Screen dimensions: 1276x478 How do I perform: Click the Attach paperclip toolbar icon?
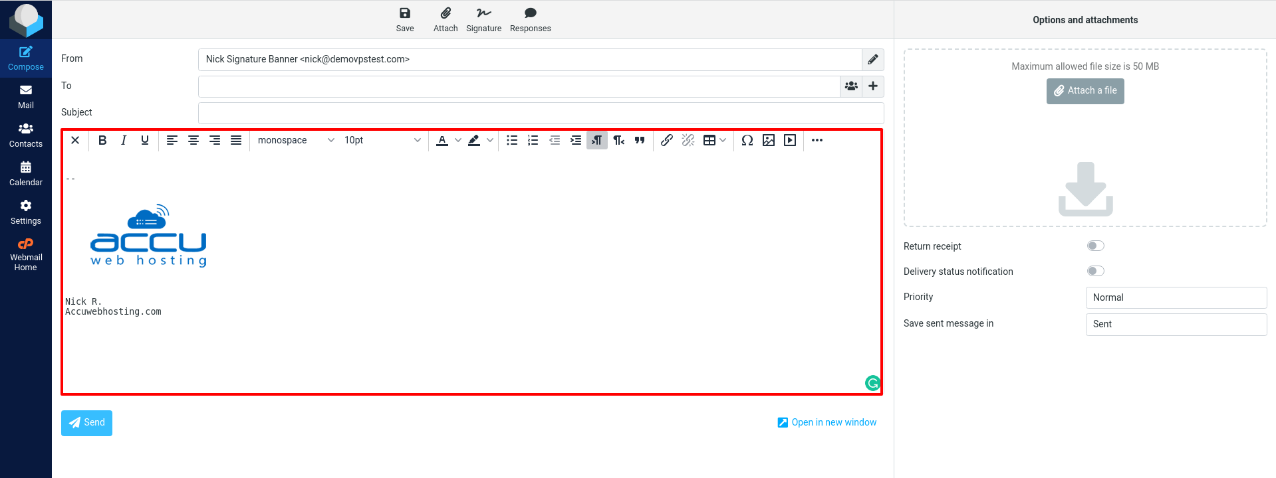point(446,19)
